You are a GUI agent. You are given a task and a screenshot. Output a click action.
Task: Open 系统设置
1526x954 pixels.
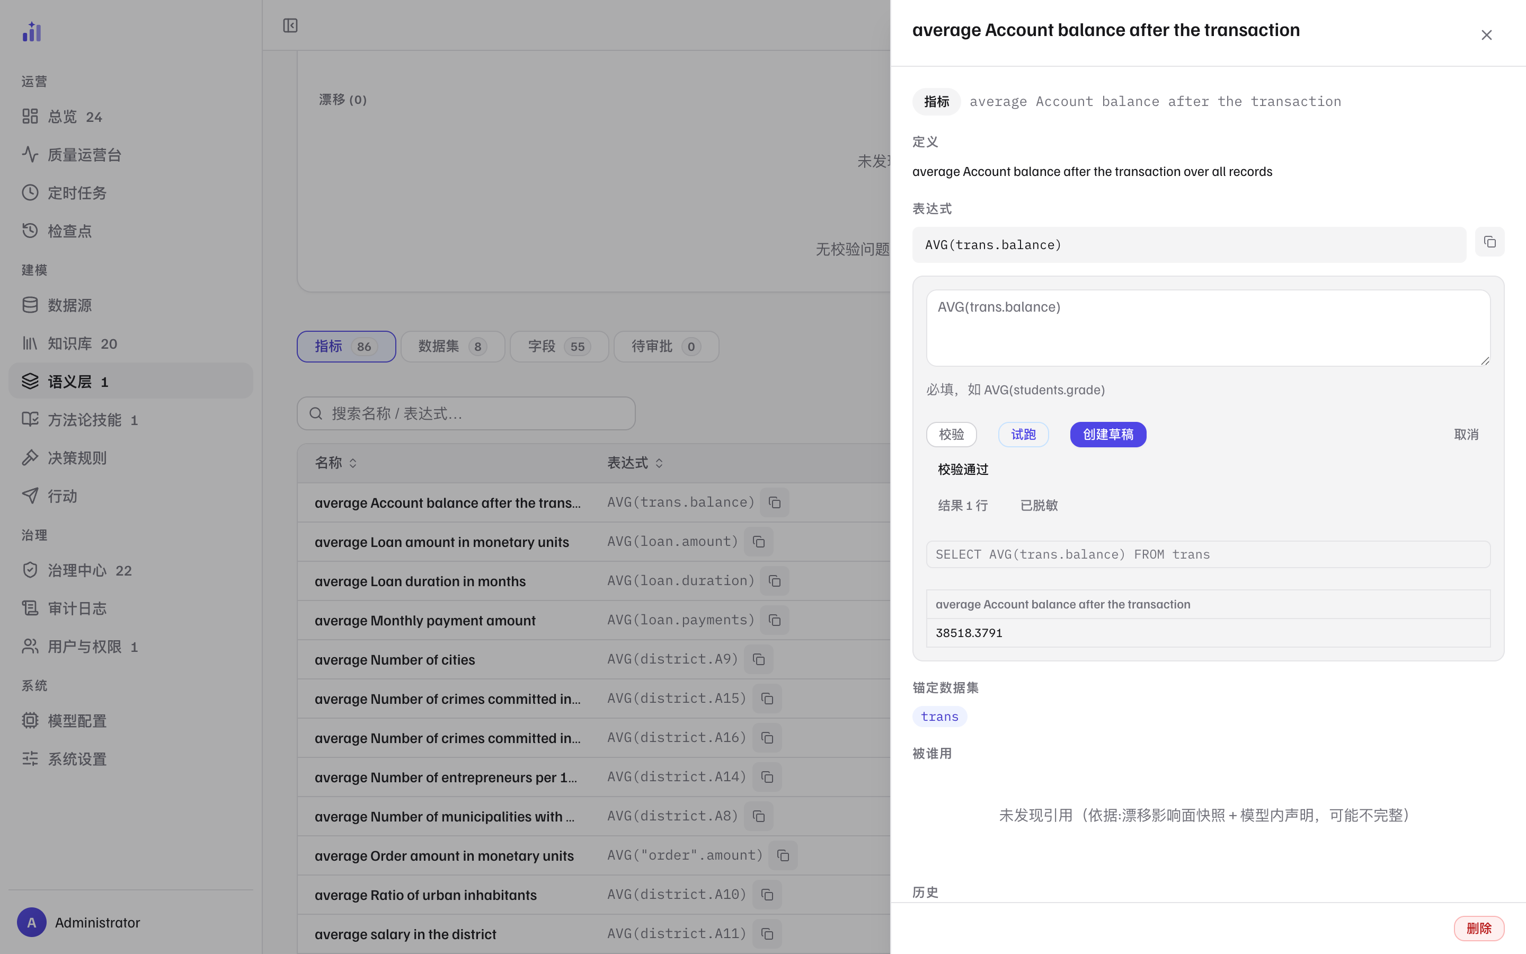pos(130,759)
